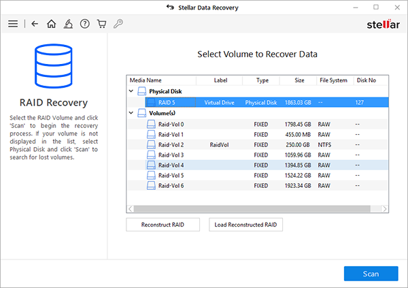This screenshot has width=408, height=288.
Task: Click the File System column header
Action: tap(333, 80)
